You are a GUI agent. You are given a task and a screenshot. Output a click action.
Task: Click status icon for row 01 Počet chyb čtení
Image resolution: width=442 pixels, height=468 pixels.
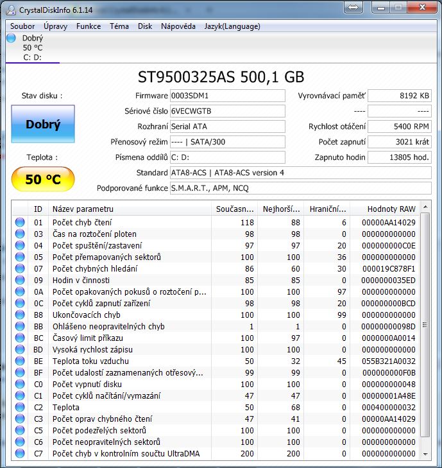[x=20, y=223]
